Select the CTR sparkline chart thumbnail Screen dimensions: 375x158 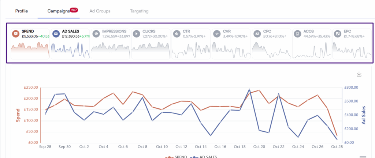click(190, 50)
